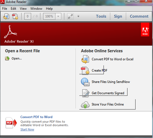Click the Convert PDF to Word or Excel icon
Image resolution: width=153 pixels, height=138 pixels.
point(85,59)
